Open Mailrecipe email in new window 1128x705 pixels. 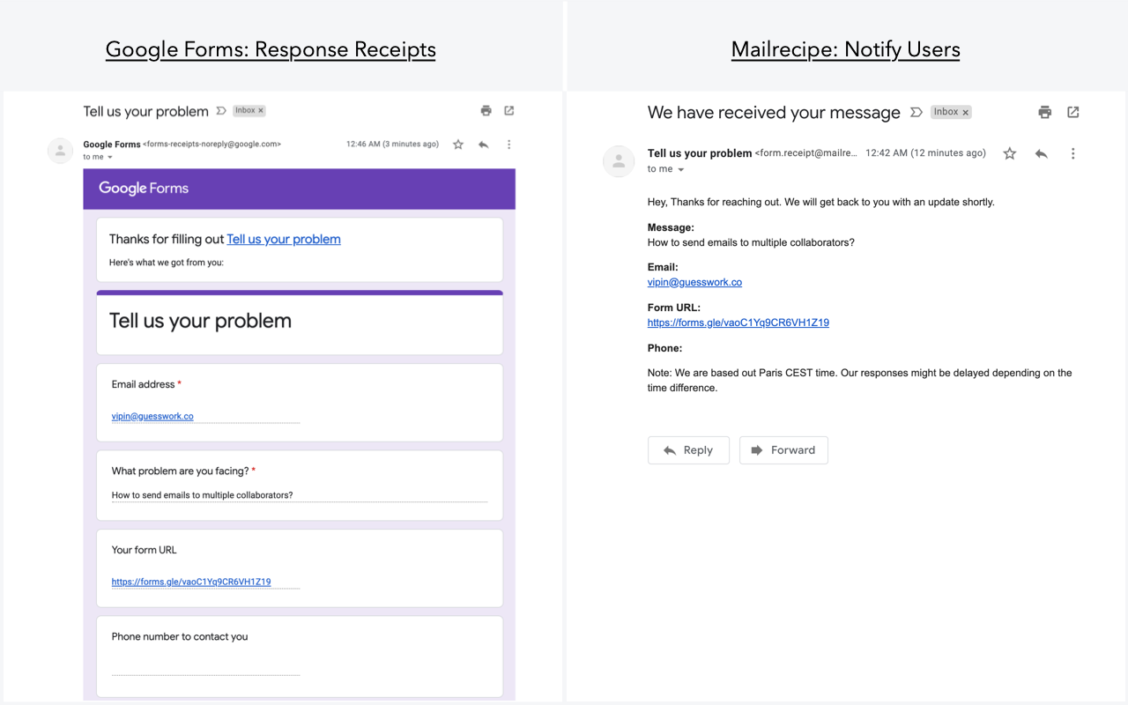(x=1072, y=112)
